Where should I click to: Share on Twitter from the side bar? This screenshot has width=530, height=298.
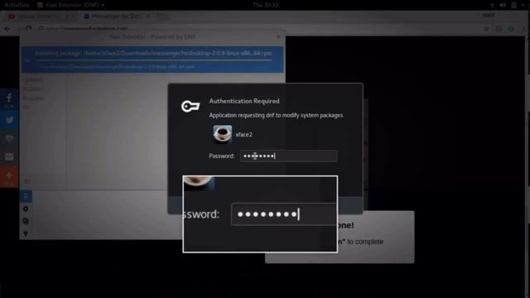(x=9, y=119)
